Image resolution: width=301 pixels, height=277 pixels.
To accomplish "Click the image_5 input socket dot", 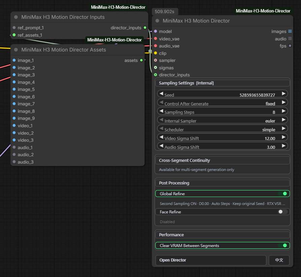I will (14, 89).
